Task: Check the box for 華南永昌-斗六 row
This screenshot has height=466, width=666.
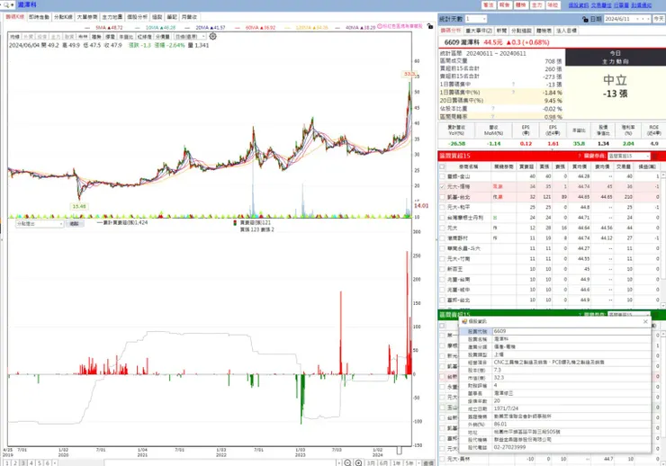Action: tap(442, 248)
